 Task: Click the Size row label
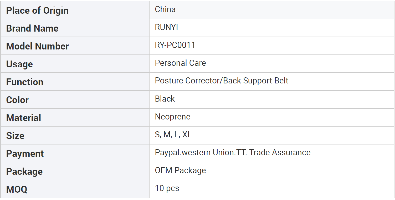[15, 136]
